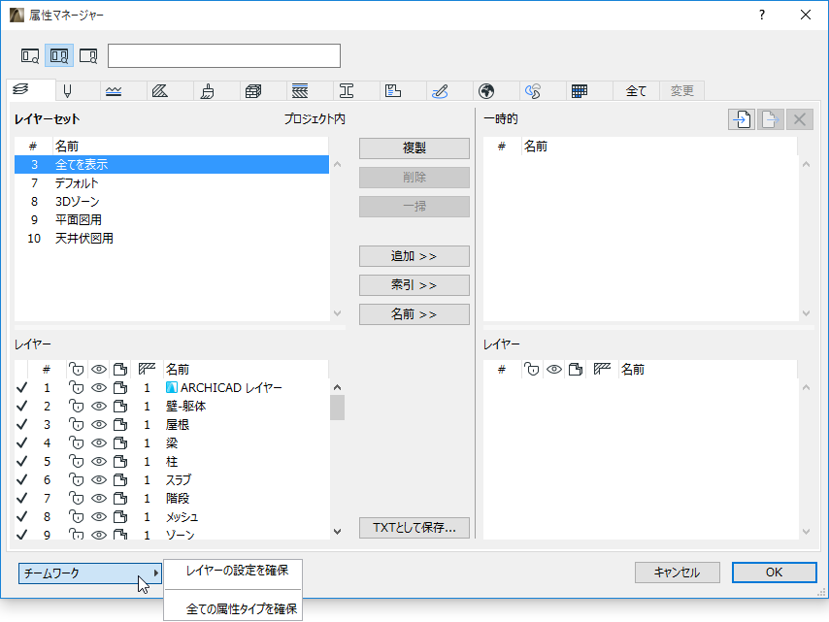Screen dimensions: 829x622
Task: Click the 追加 >> button
Action: [x=414, y=256]
